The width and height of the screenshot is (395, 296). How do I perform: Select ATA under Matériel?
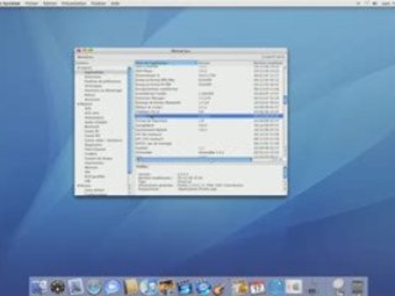88,109
